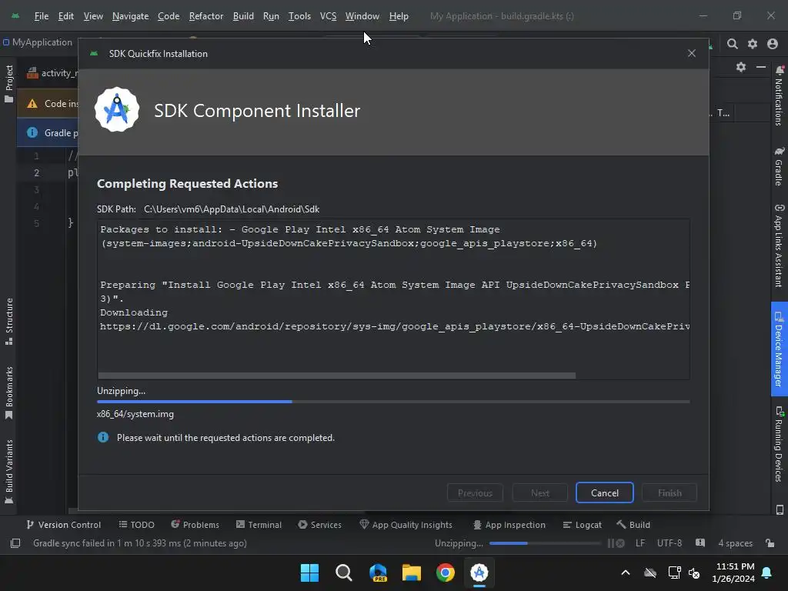788x591 pixels.
Task: Open the View menu
Action: point(93,16)
